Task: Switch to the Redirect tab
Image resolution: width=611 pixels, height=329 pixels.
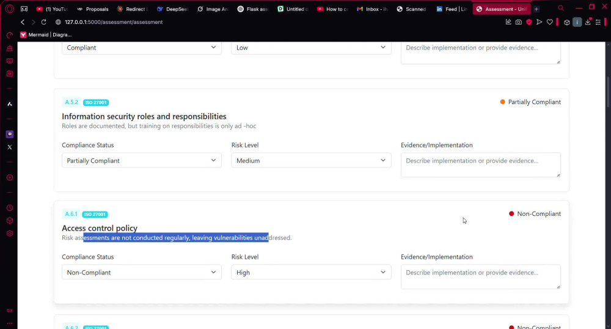Action: click(133, 9)
